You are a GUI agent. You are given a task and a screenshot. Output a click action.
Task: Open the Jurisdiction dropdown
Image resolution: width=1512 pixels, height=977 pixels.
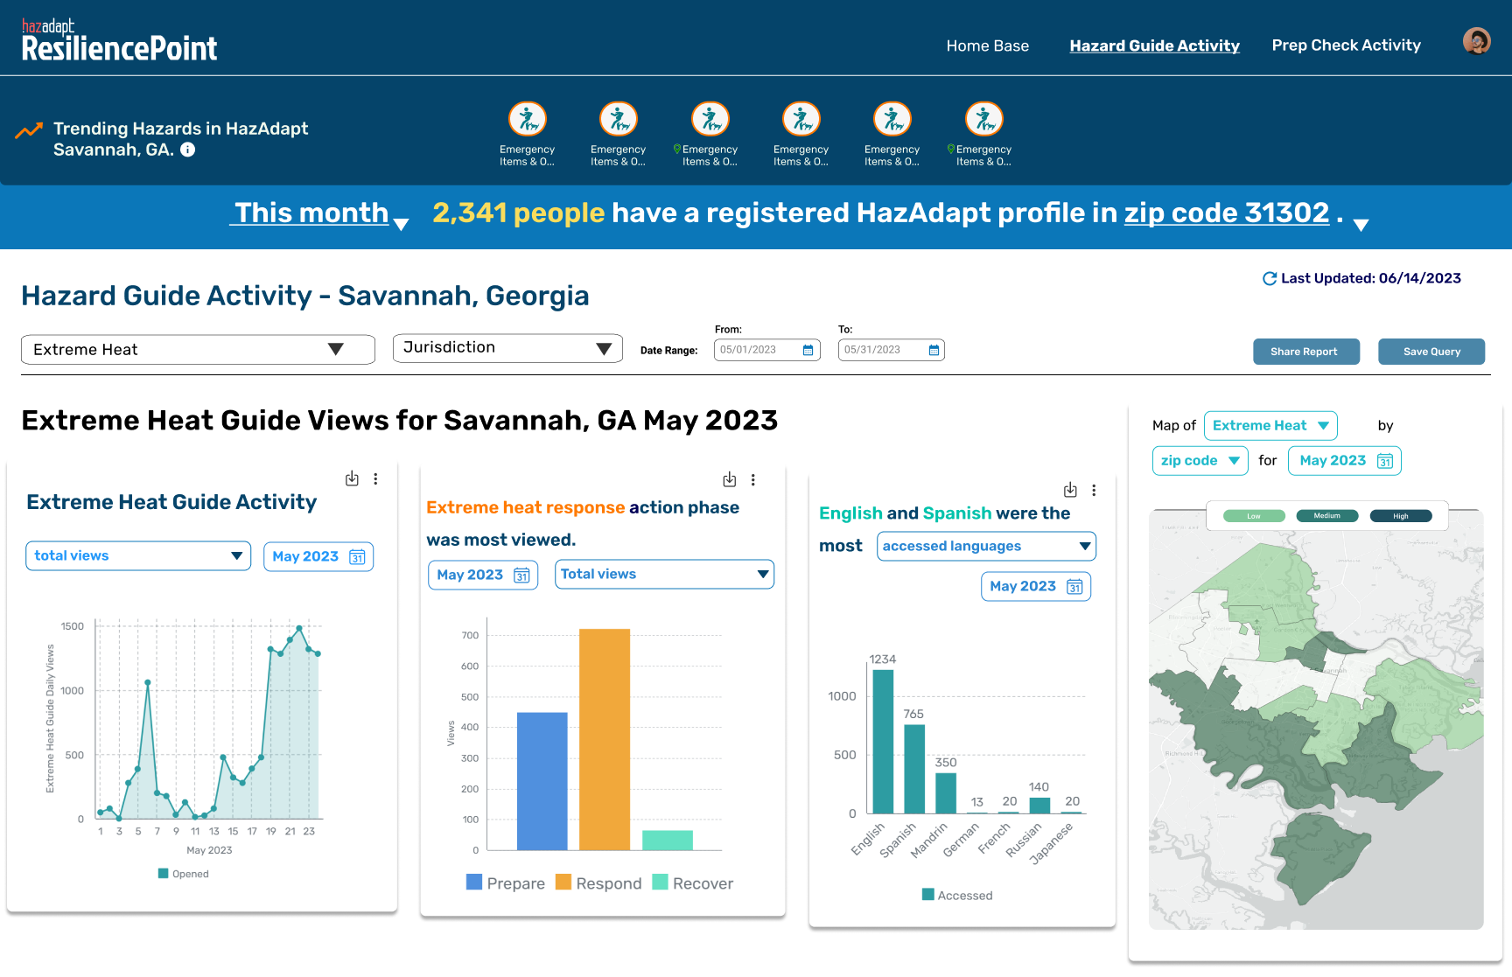pos(507,348)
